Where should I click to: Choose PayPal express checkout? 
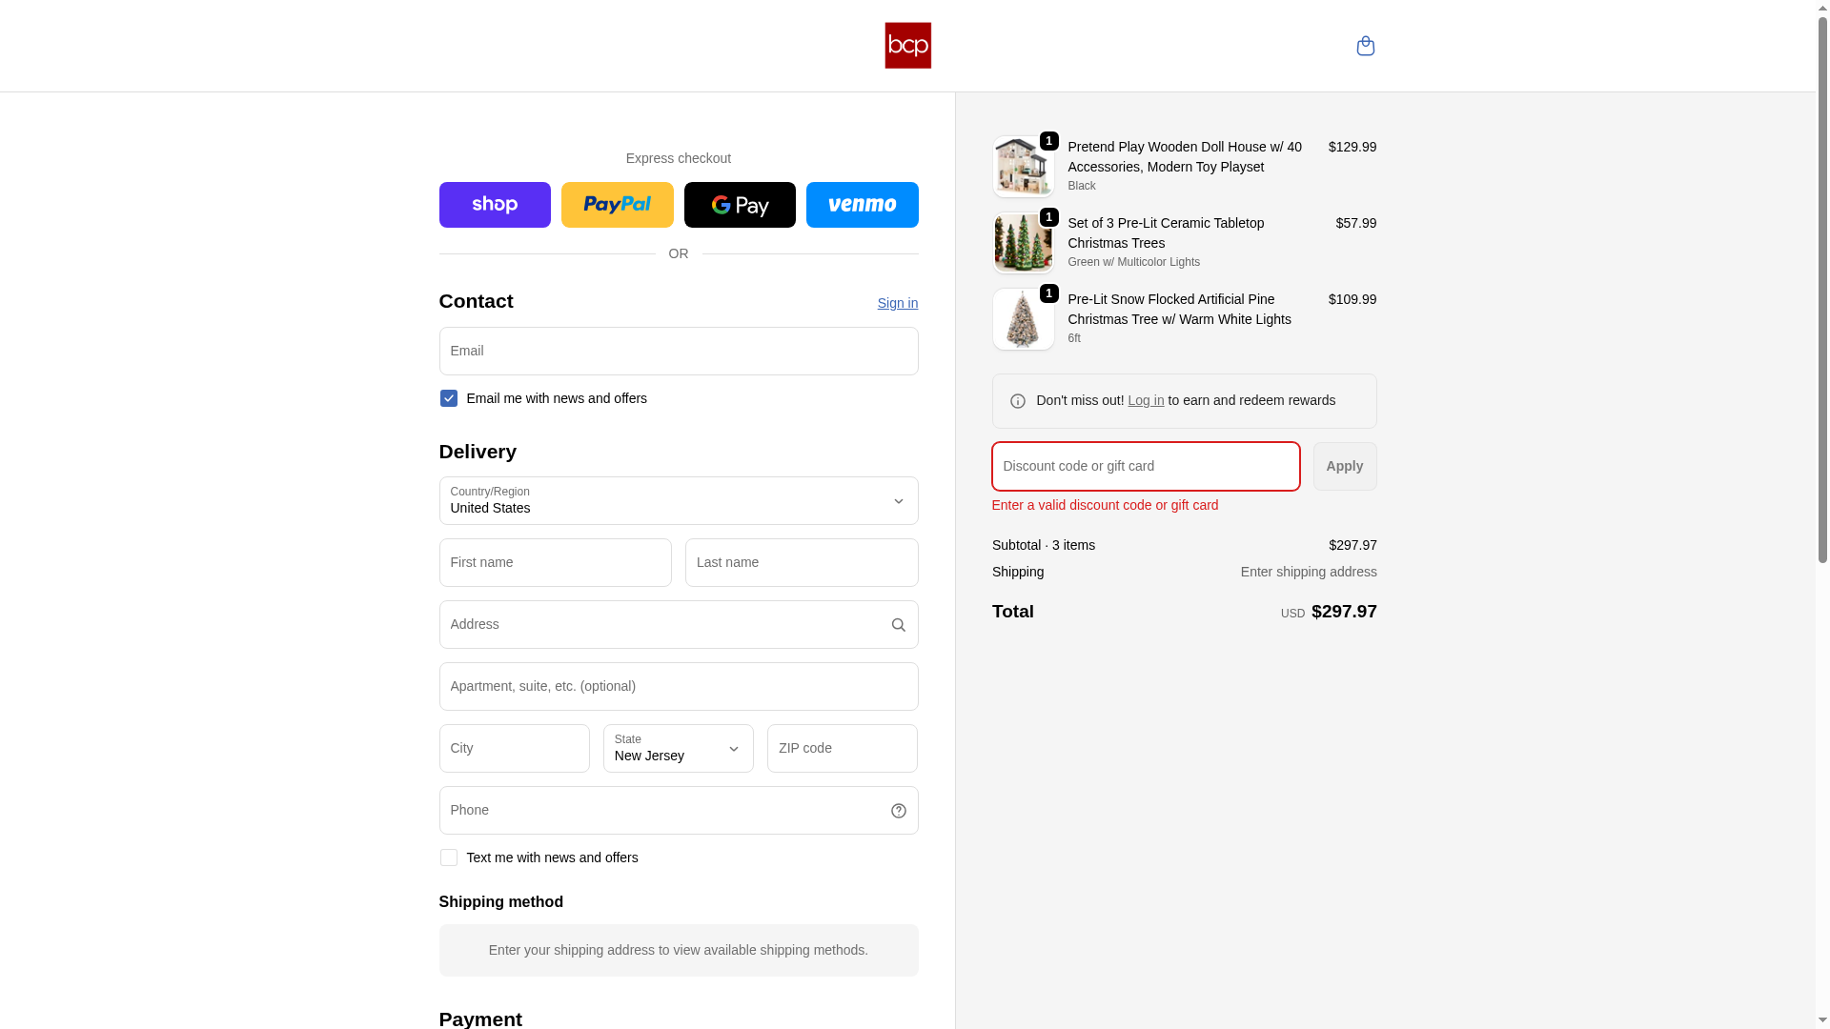point(617,205)
